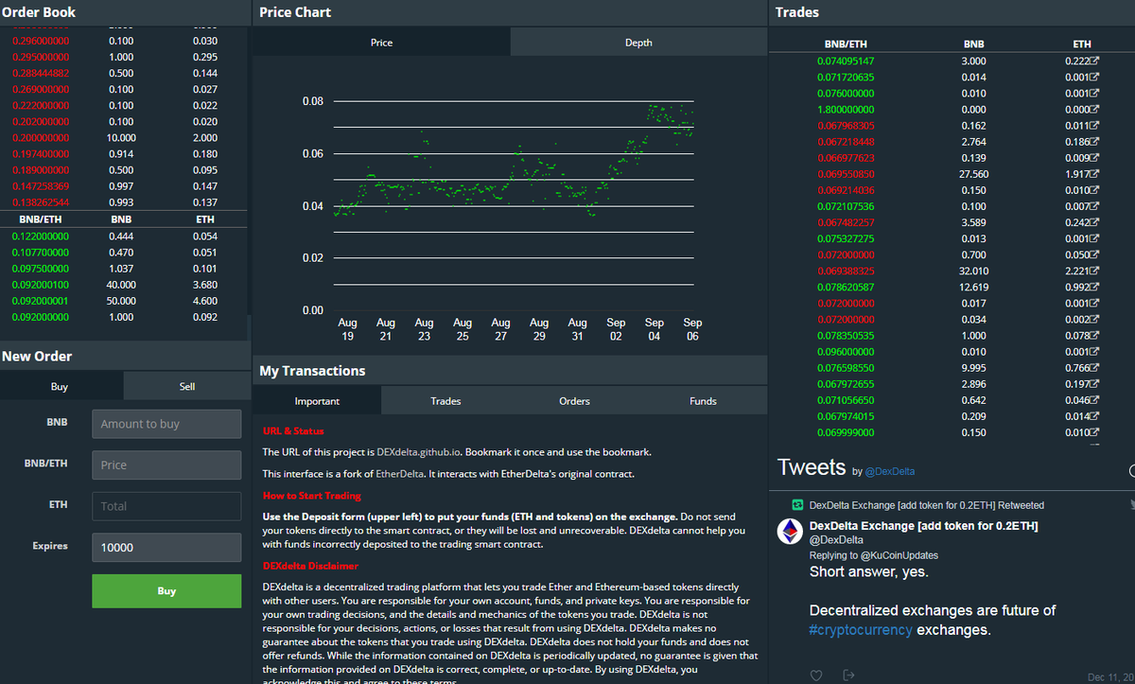The width and height of the screenshot is (1135, 684).
Task: Open external link icon for trade 0.078620587
Action: (1095, 287)
